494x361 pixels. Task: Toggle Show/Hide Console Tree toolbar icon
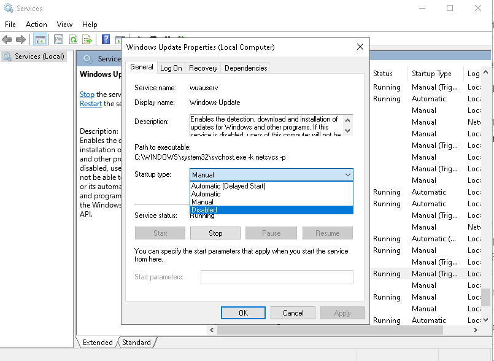point(40,40)
